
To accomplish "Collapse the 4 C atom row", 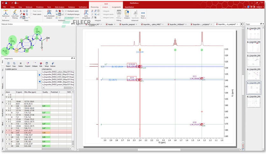I will point(7,104).
